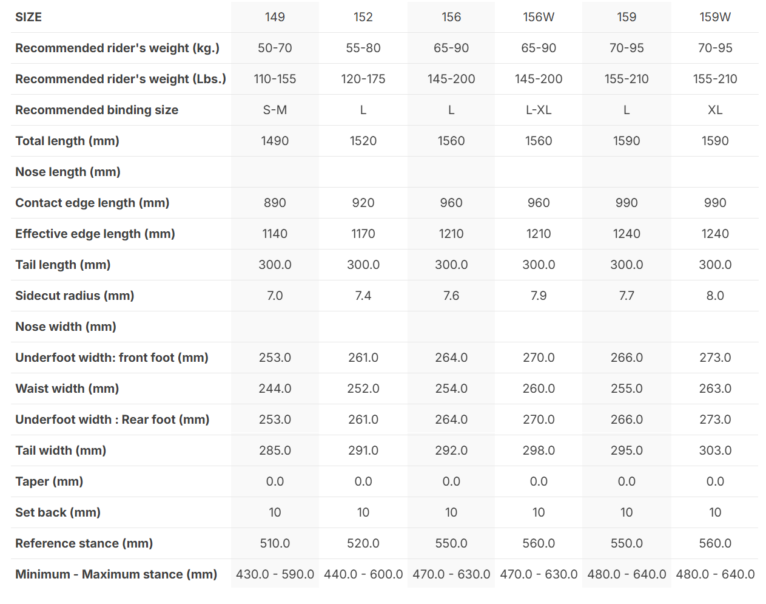Click the Minimum - Maximum stance row label
The width and height of the screenshot is (766, 604).
pos(116,574)
